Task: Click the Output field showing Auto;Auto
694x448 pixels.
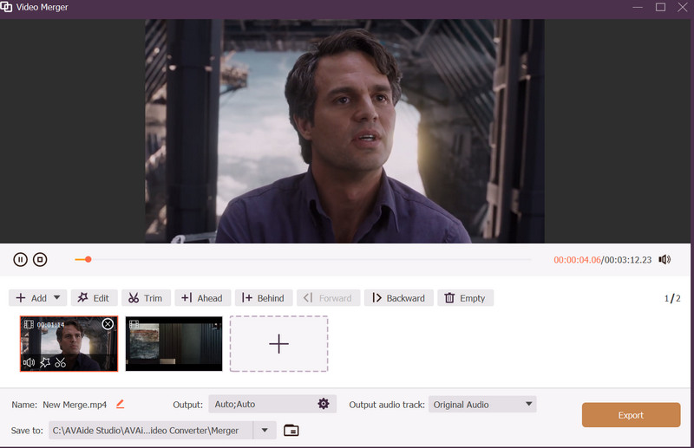Action: (x=272, y=404)
